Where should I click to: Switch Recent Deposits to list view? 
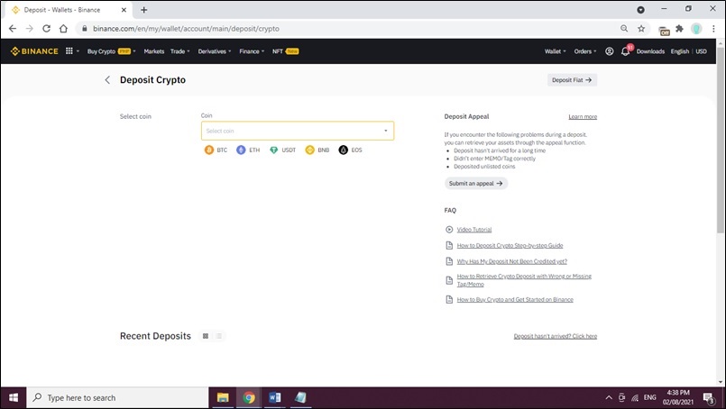click(219, 336)
